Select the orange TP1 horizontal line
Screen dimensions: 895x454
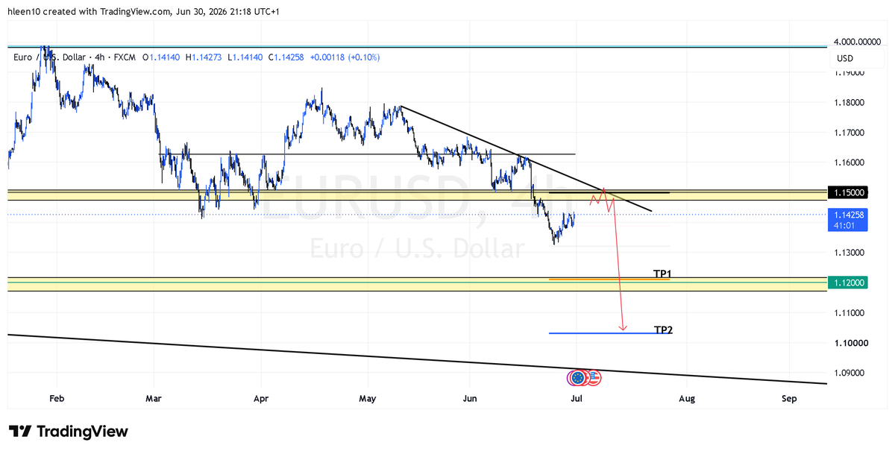tap(609, 280)
